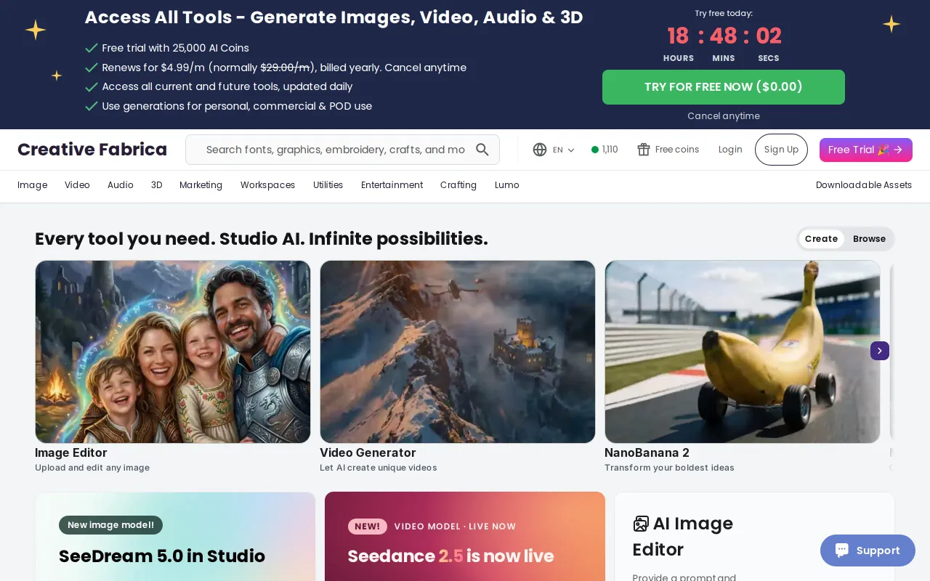
Task: Open the Marketing menu
Action: [x=201, y=185]
